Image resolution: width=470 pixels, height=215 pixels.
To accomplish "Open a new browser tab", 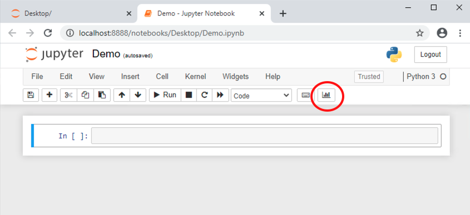I will pyautogui.click(x=283, y=13).
